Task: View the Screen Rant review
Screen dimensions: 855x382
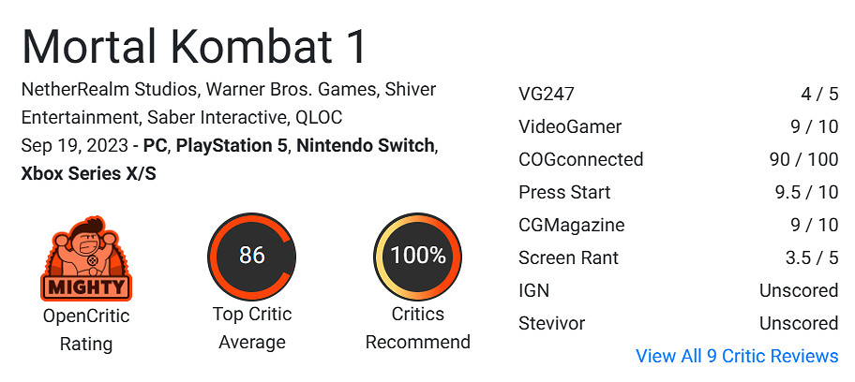Action: (x=568, y=257)
